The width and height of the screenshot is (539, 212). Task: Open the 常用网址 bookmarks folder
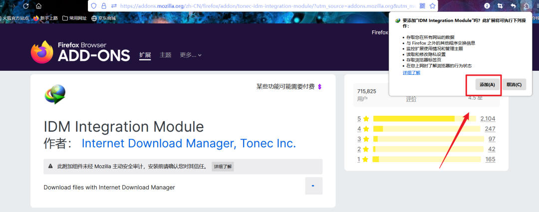74,18
